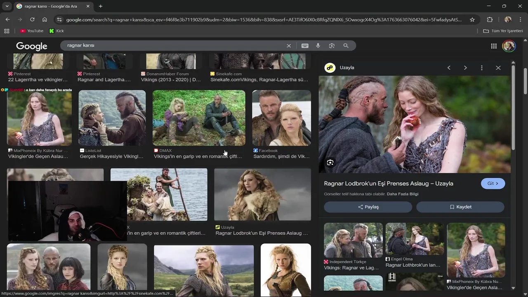Visit the Uzayla page with Git button
This screenshot has width=528, height=297.
coord(493,184)
